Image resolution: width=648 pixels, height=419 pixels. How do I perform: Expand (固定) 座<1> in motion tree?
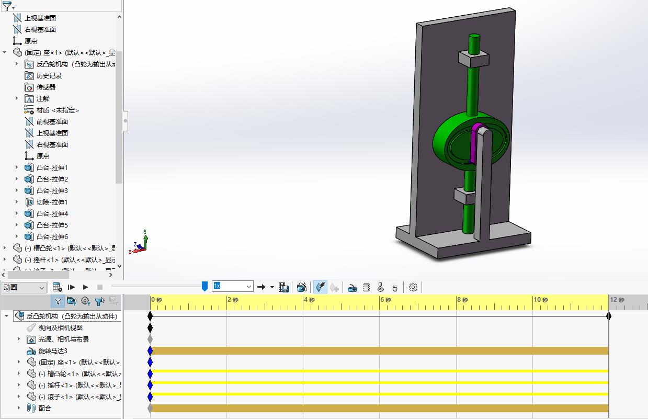[19, 362]
